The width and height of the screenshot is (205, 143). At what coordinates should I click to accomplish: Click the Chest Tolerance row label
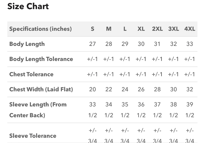click(x=31, y=74)
